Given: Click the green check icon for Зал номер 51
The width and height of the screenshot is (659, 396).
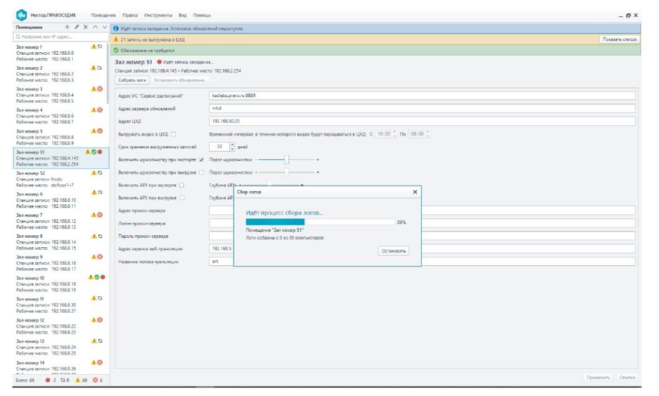Looking at the screenshot, I should pos(93,152).
